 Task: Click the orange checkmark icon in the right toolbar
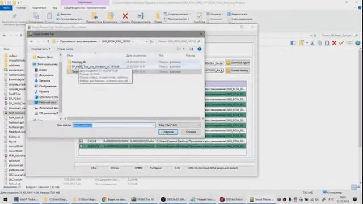coord(341,43)
